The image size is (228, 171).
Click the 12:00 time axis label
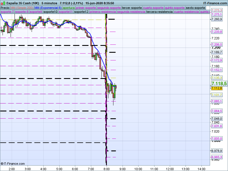click(170, 169)
